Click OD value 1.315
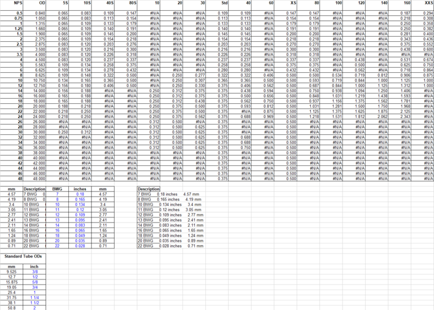 (x=34, y=24)
